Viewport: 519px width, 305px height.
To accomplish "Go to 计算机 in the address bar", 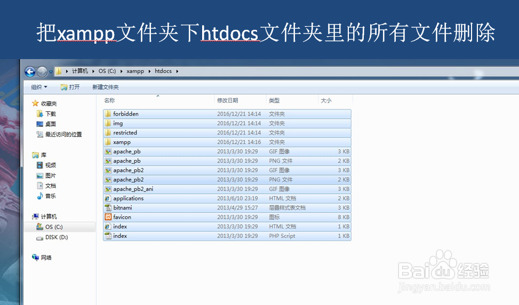I will (80, 71).
